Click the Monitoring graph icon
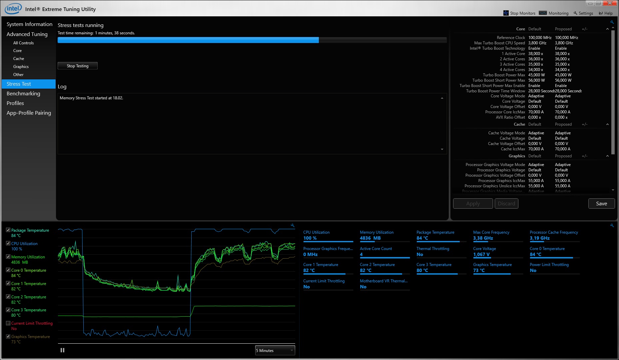This screenshot has height=360, width=619. (543, 13)
